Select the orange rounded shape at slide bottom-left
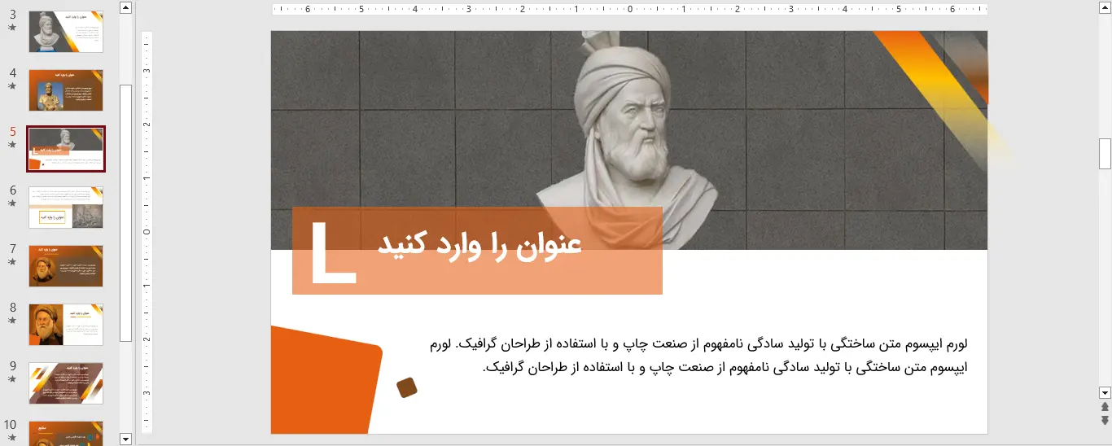The image size is (1112, 446). [326, 380]
